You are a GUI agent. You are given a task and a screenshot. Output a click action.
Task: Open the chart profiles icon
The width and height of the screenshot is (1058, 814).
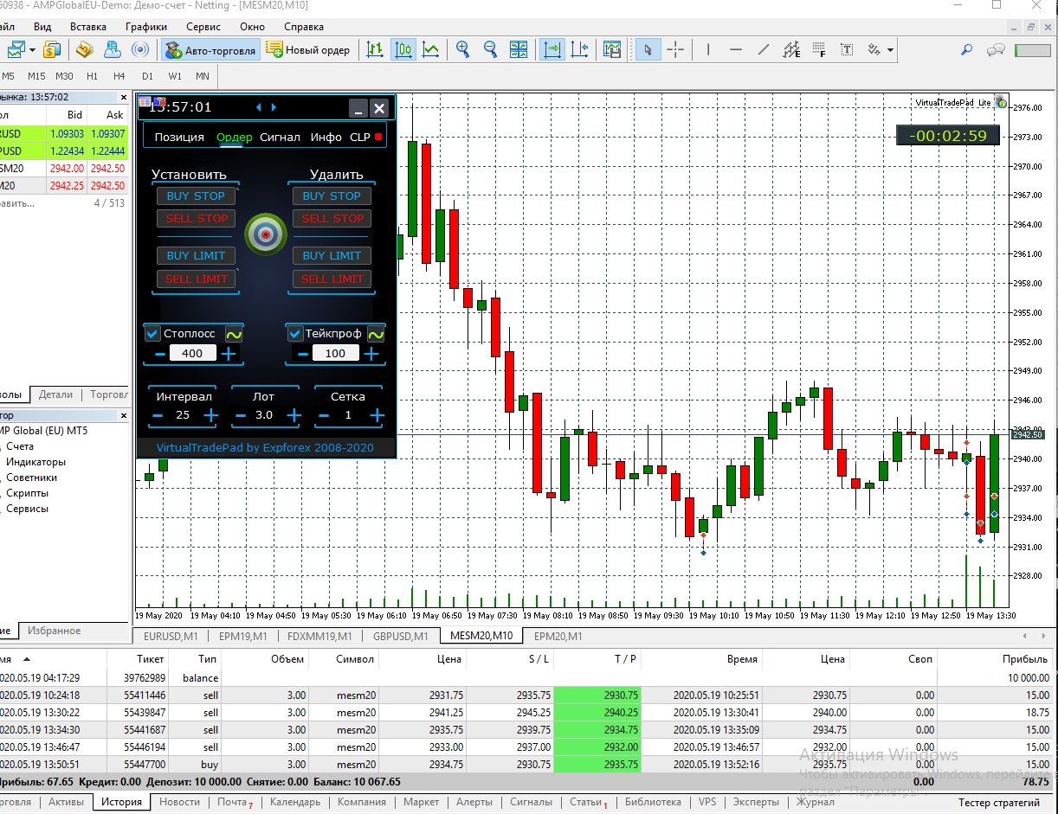[x=50, y=49]
